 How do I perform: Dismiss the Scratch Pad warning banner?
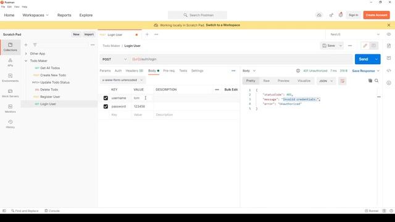tap(389, 25)
